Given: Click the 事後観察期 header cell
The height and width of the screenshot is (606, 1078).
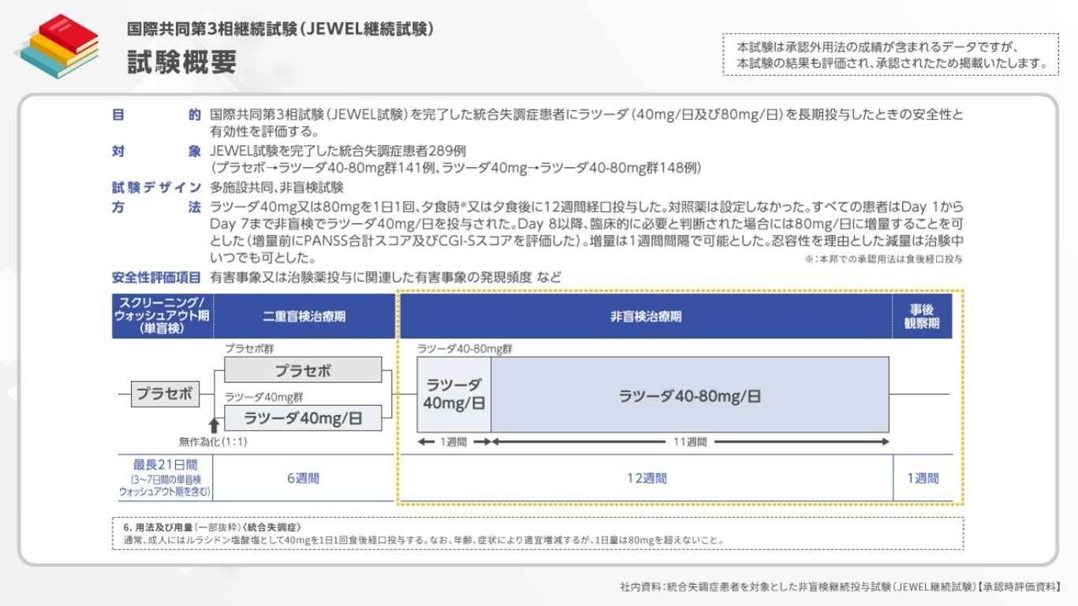Looking at the screenshot, I should click(x=922, y=316).
